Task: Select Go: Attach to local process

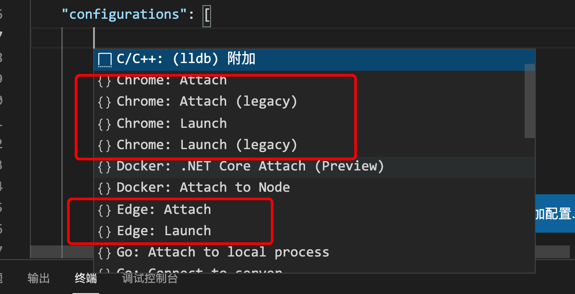Action: click(x=223, y=252)
